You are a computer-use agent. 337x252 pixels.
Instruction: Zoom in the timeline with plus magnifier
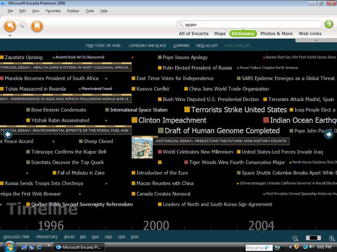[332, 238]
